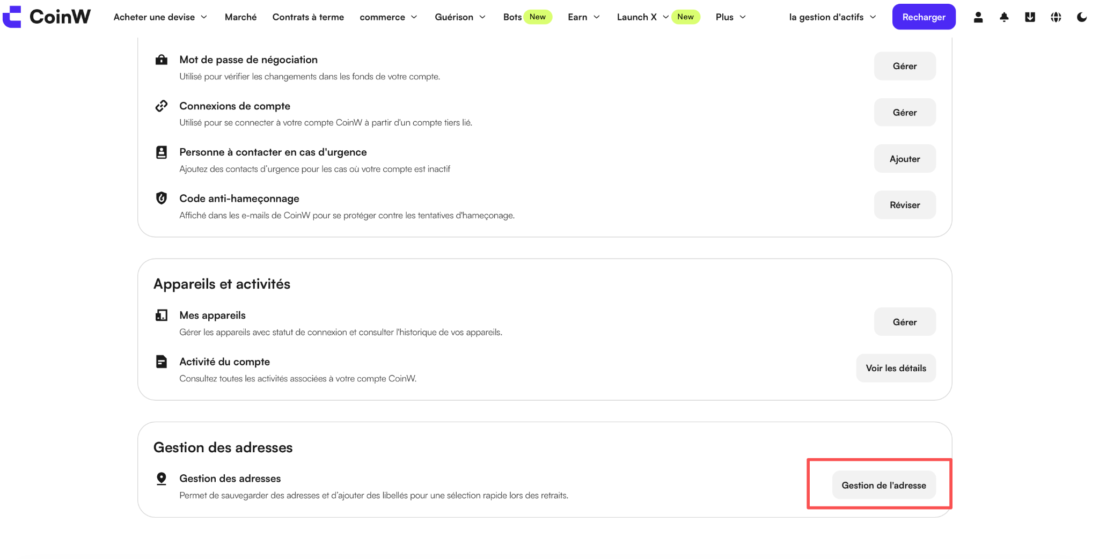Viewport: 1099px width, 559px height.
Task: Click the address management pin icon
Action: (161, 479)
